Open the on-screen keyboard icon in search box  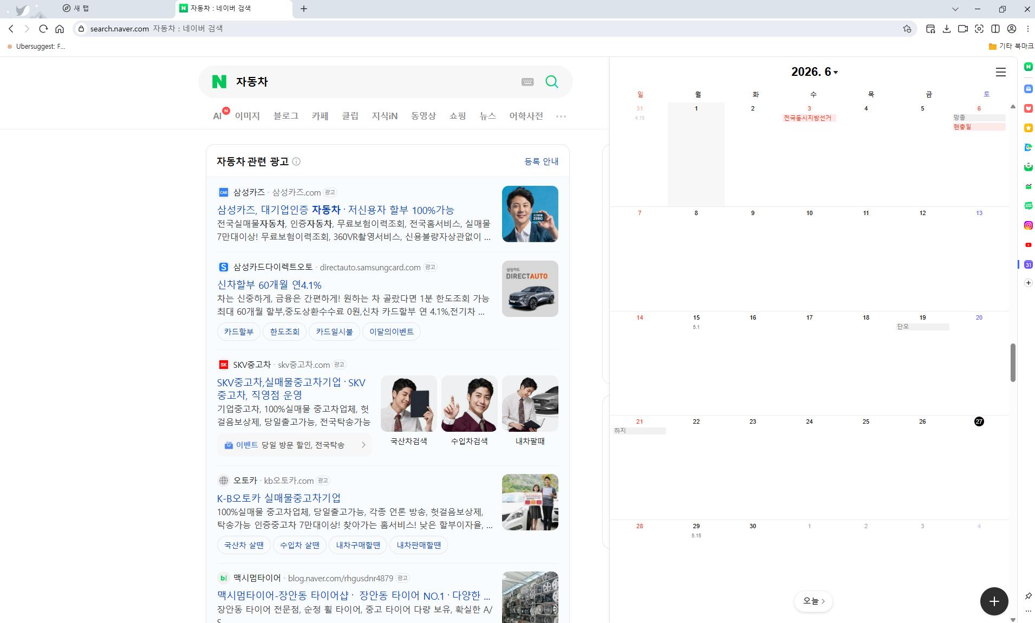(x=528, y=82)
